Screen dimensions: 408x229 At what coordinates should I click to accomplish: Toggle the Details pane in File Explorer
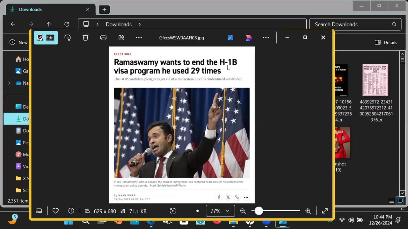pyautogui.click(x=386, y=42)
